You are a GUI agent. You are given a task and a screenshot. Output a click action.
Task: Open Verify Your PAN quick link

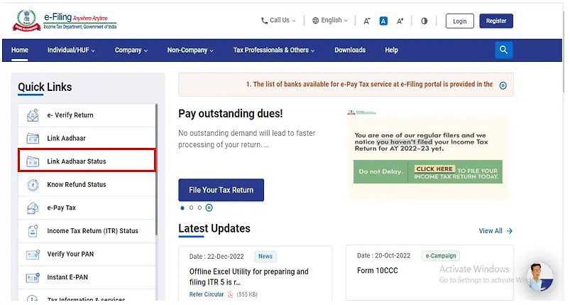[87, 254]
